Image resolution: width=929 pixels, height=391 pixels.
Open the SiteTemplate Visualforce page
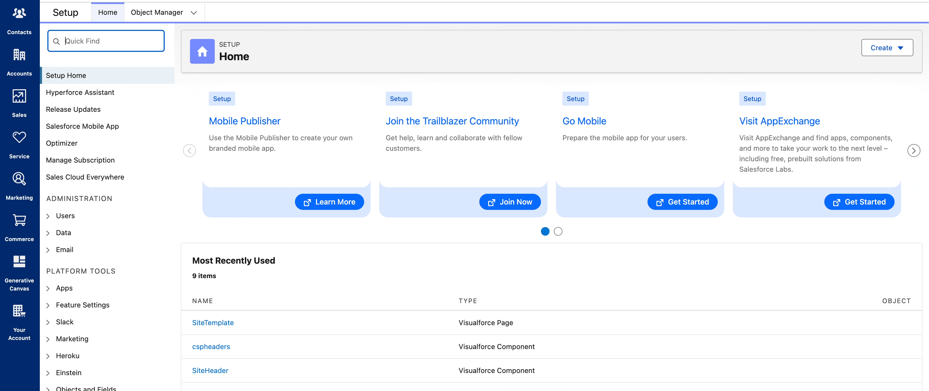pyautogui.click(x=212, y=322)
